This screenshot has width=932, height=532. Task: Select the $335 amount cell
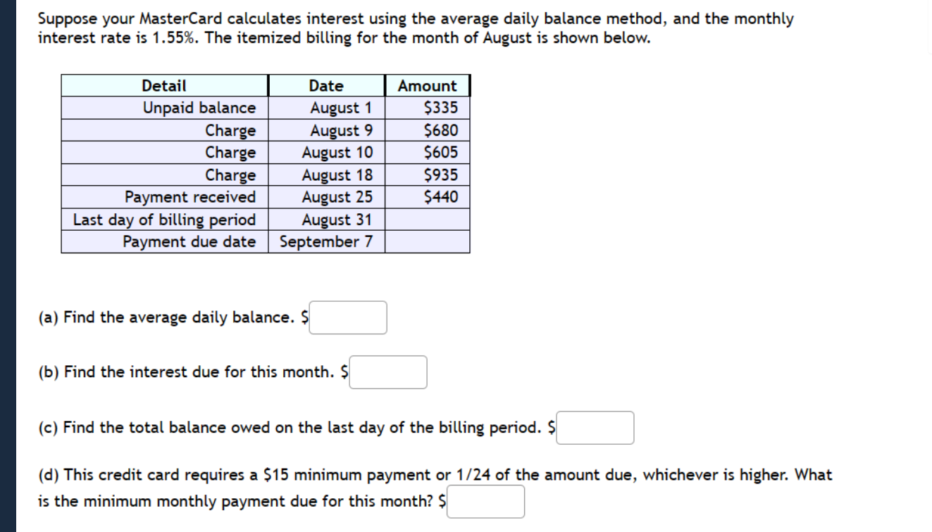click(428, 108)
